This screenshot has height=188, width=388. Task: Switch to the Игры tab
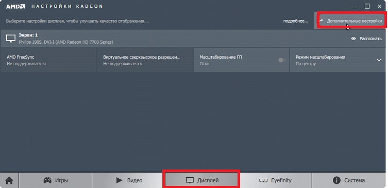(x=56, y=180)
